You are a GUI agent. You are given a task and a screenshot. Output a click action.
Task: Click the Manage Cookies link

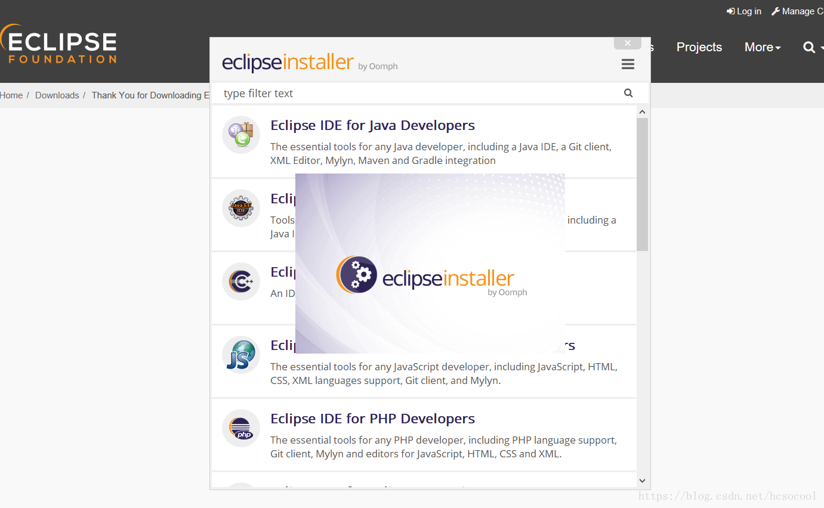[798, 11]
